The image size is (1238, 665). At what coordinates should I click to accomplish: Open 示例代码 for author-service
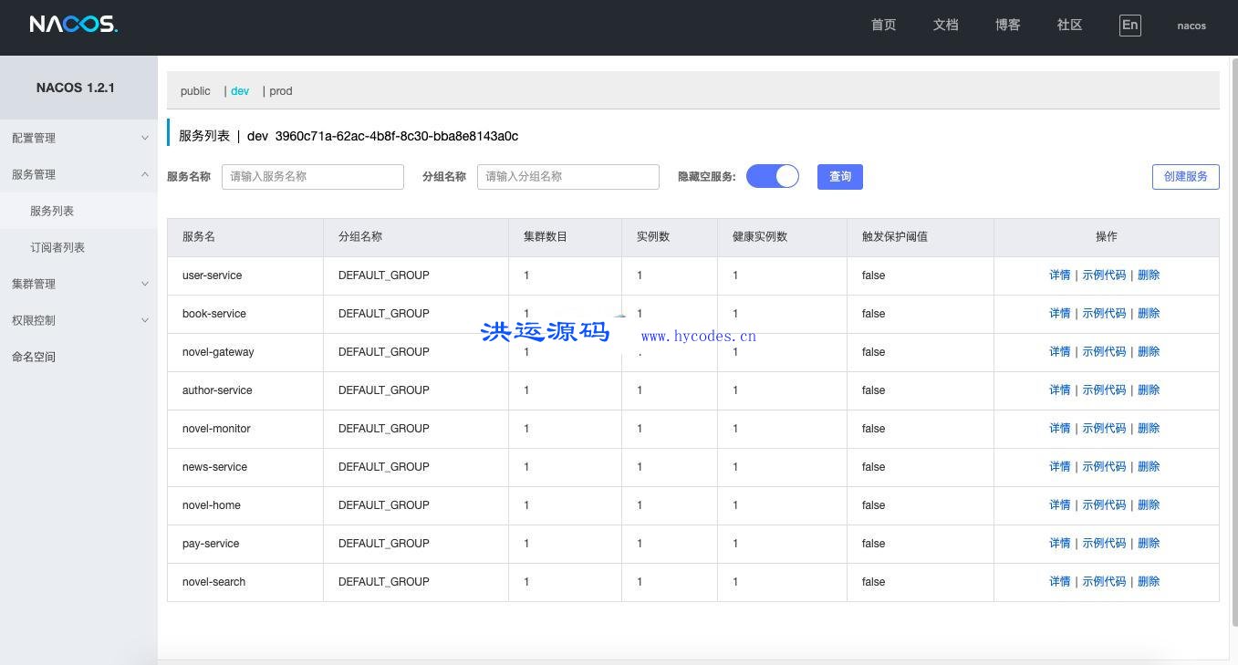tap(1104, 390)
